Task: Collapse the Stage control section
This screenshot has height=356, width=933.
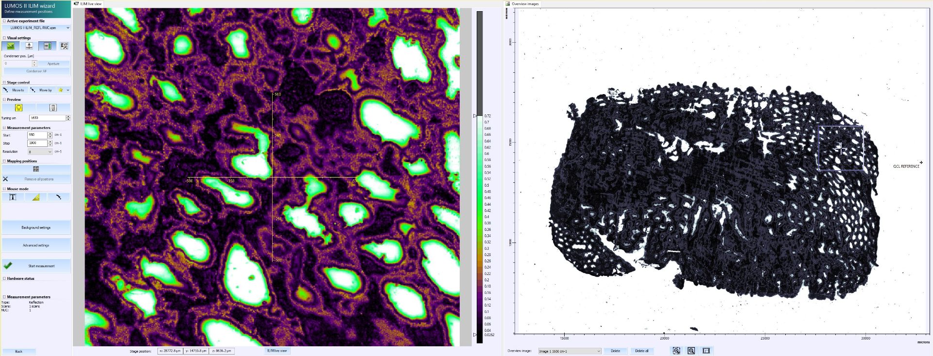Action: 4,82
